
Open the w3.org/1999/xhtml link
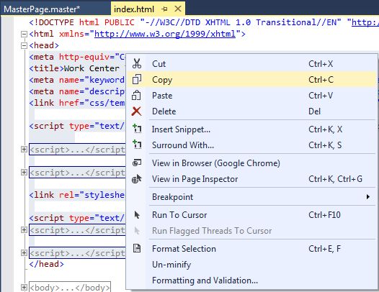point(165,34)
